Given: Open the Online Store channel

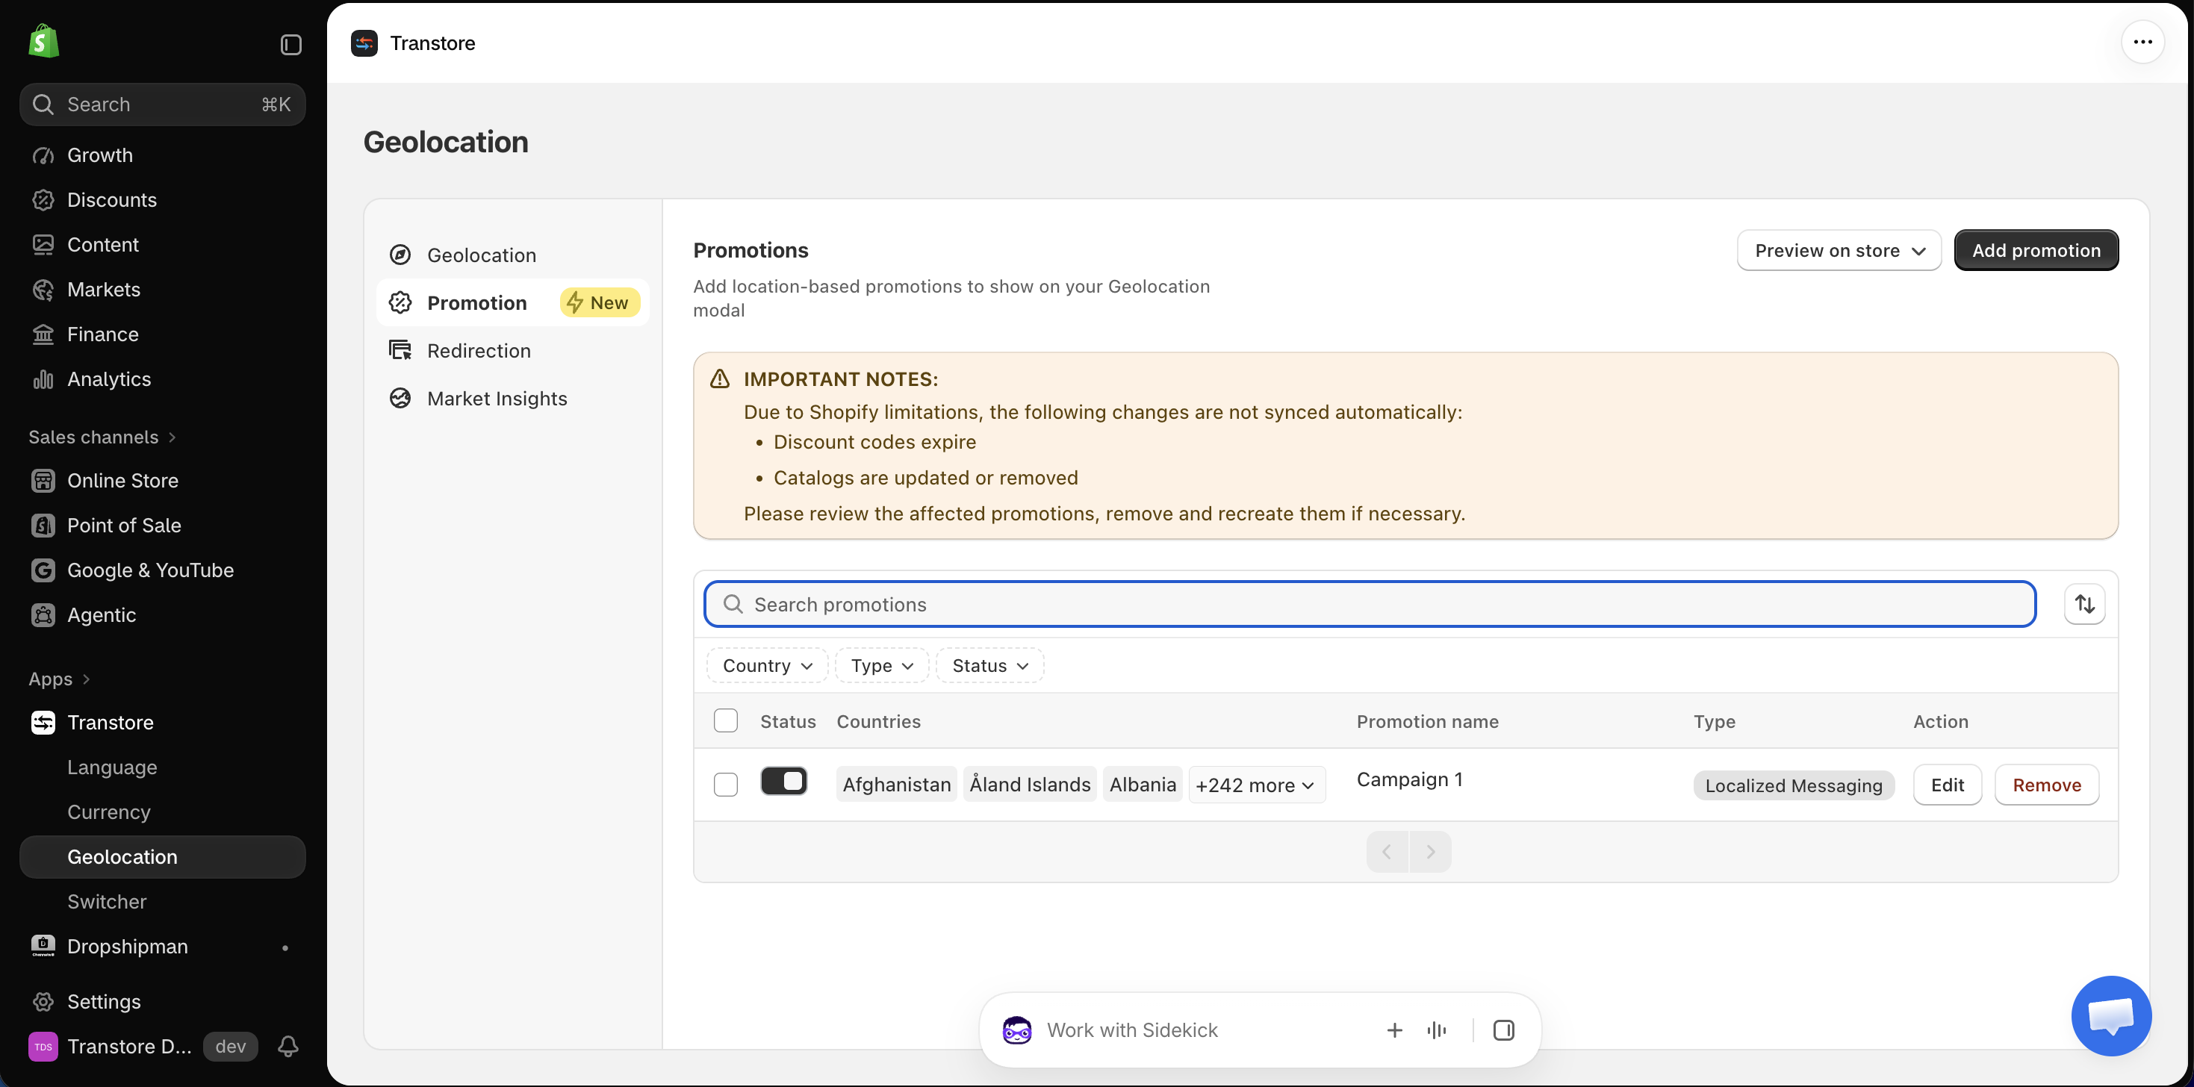Looking at the screenshot, I should tap(163, 481).
